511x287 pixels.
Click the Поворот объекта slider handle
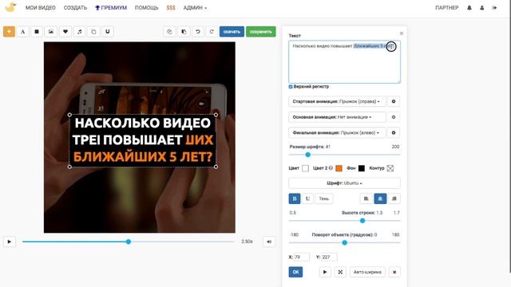coord(344,242)
